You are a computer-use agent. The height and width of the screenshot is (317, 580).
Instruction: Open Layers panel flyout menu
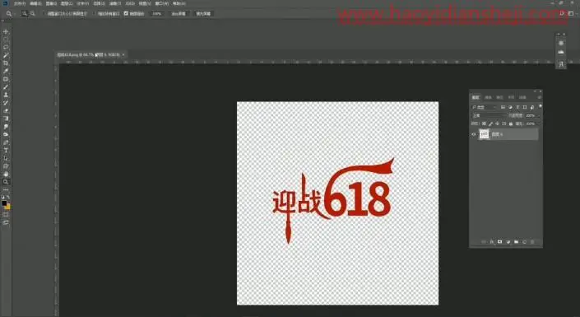540,97
